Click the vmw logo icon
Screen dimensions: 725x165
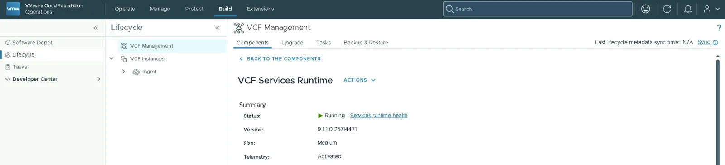pyautogui.click(x=13, y=9)
